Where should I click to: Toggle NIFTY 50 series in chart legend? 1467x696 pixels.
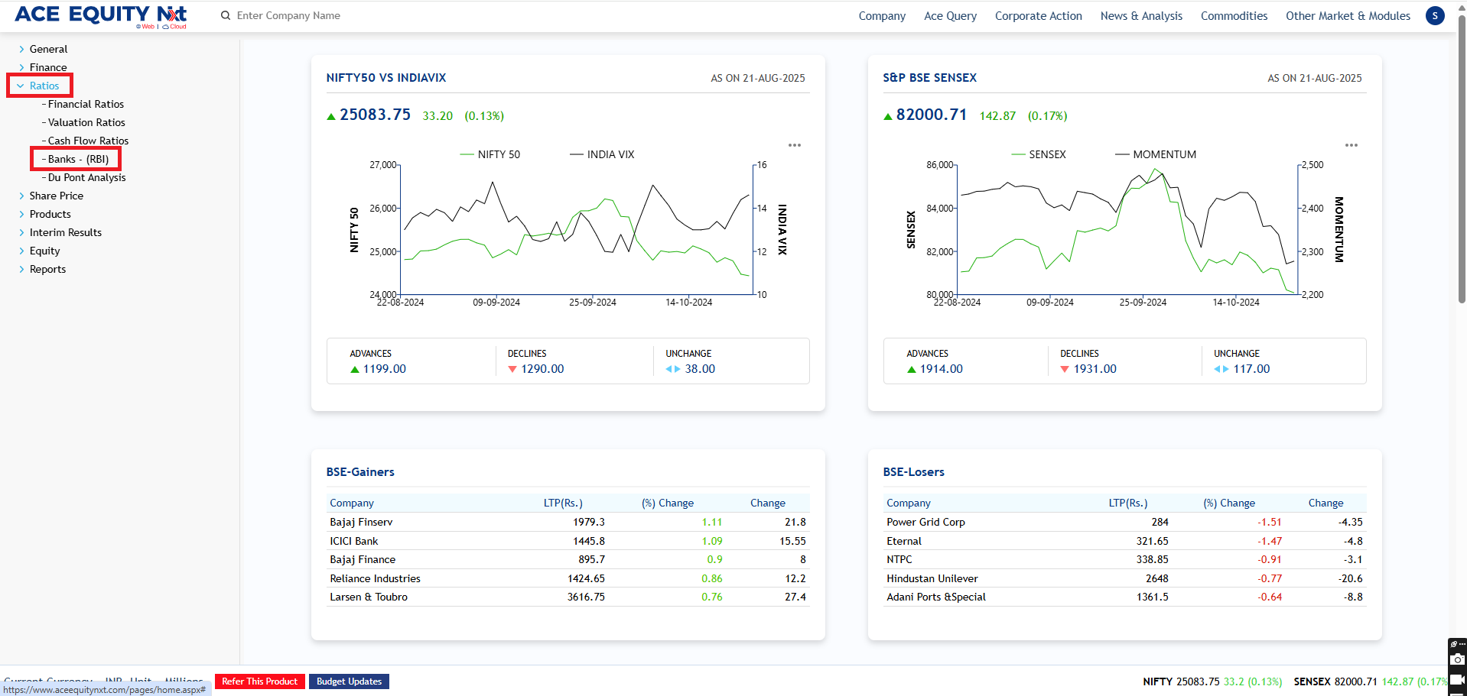click(x=490, y=154)
